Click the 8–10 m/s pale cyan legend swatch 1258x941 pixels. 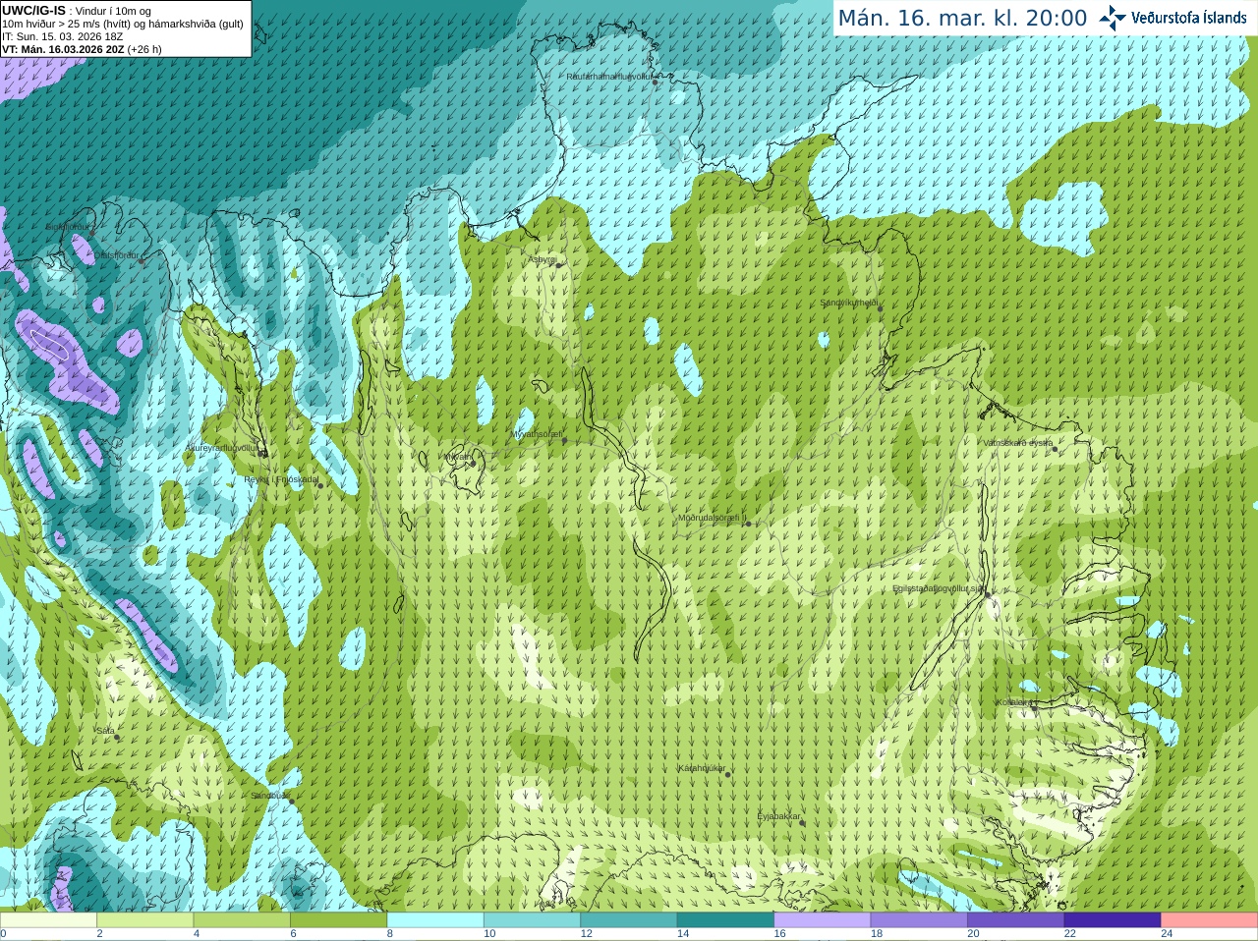click(x=435, y=920)
